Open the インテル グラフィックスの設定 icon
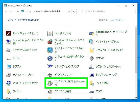The width and height of the screenshot is (140, 102). [50, 50]
